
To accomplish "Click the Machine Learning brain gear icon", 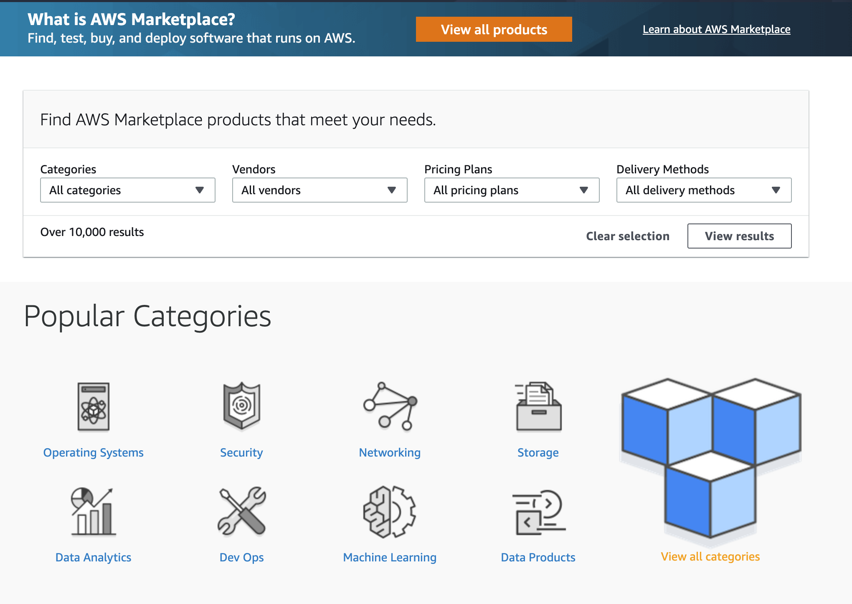I will tap(389, 511).
